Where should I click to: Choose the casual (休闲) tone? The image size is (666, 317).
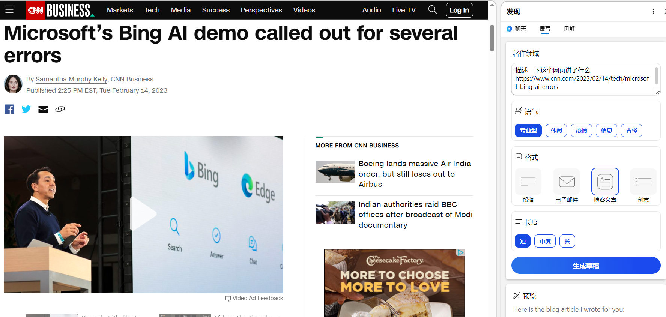[x=556, y=130]
